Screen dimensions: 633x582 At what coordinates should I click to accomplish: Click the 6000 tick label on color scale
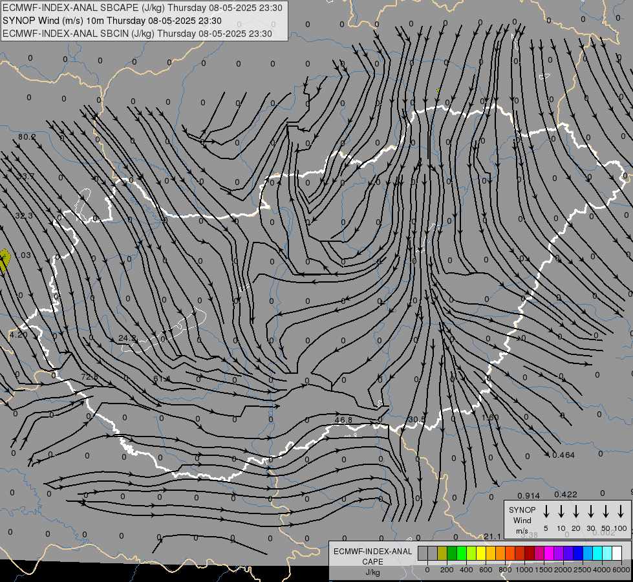pyautogui.click(x=621, y=570)
